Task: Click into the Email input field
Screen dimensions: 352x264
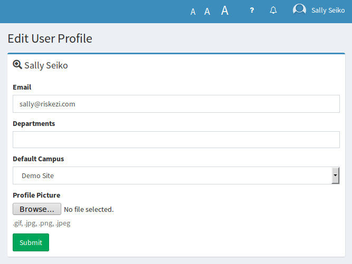Action: point(176,104)
